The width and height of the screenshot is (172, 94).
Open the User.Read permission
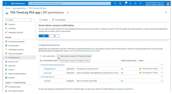click(x=47, y=81)
